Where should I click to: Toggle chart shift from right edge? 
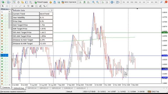tap(107, 2)
